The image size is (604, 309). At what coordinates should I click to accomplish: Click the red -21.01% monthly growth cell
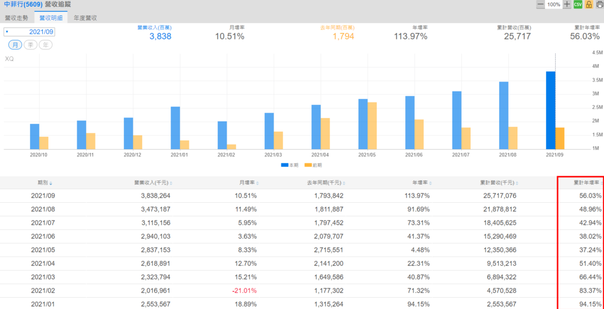coord(245,291)
